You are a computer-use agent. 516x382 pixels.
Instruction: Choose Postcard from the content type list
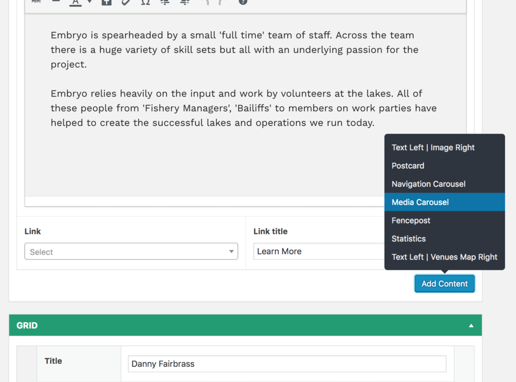(408, 166)
